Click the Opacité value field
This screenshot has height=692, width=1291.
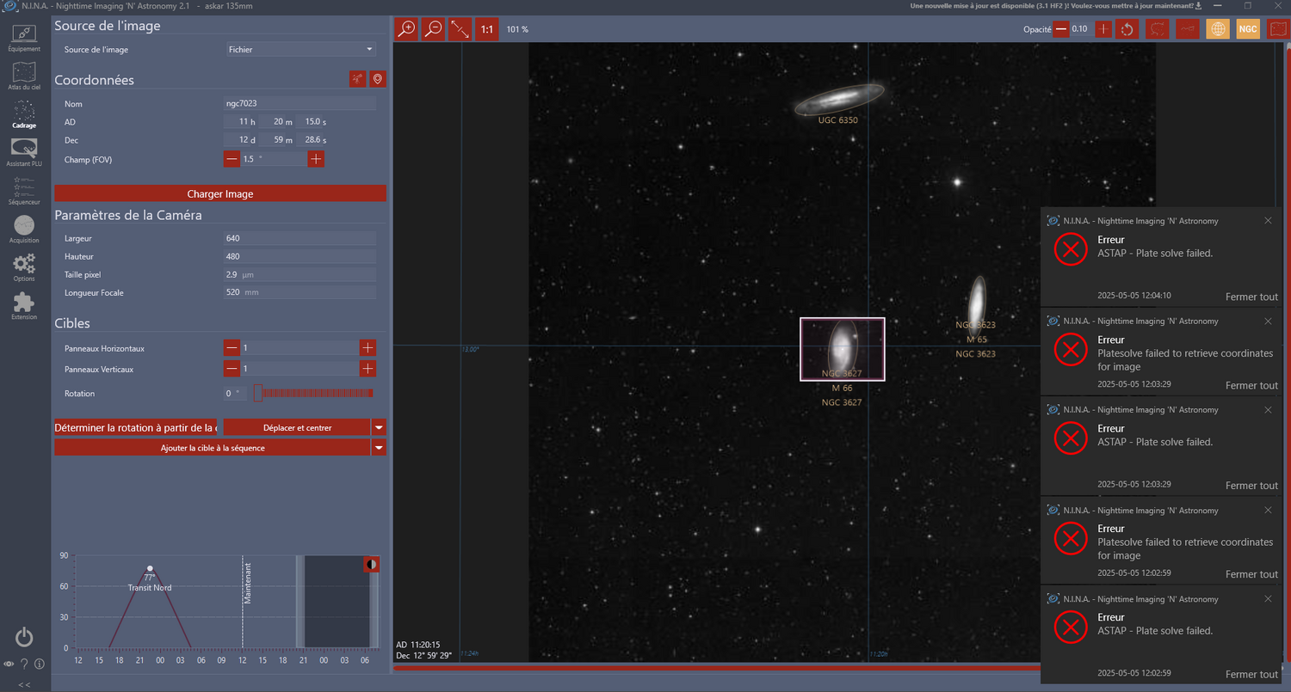tap(1081, 29)
